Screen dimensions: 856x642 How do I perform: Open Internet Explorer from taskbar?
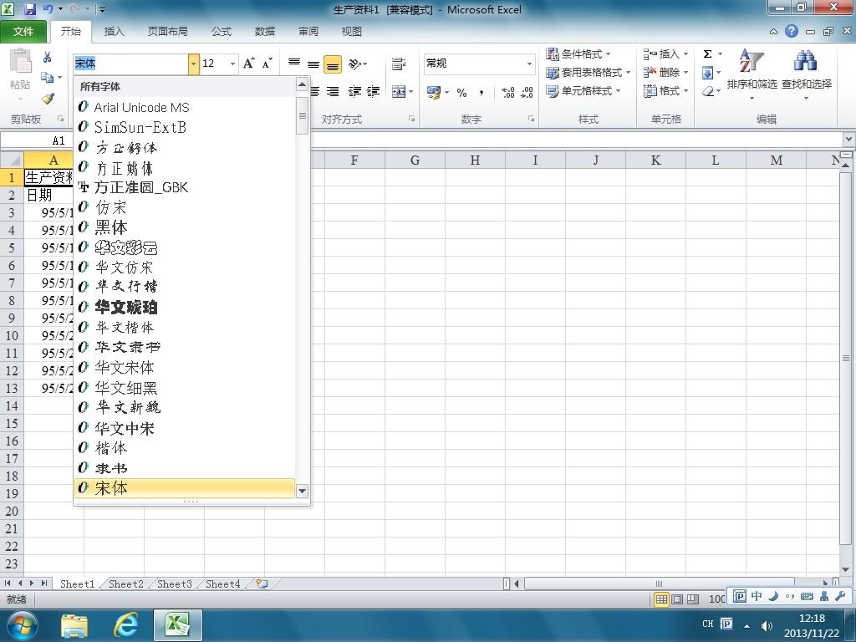pos(125,625)
